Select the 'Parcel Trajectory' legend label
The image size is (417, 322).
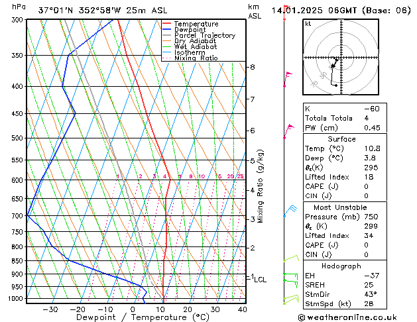205,35
